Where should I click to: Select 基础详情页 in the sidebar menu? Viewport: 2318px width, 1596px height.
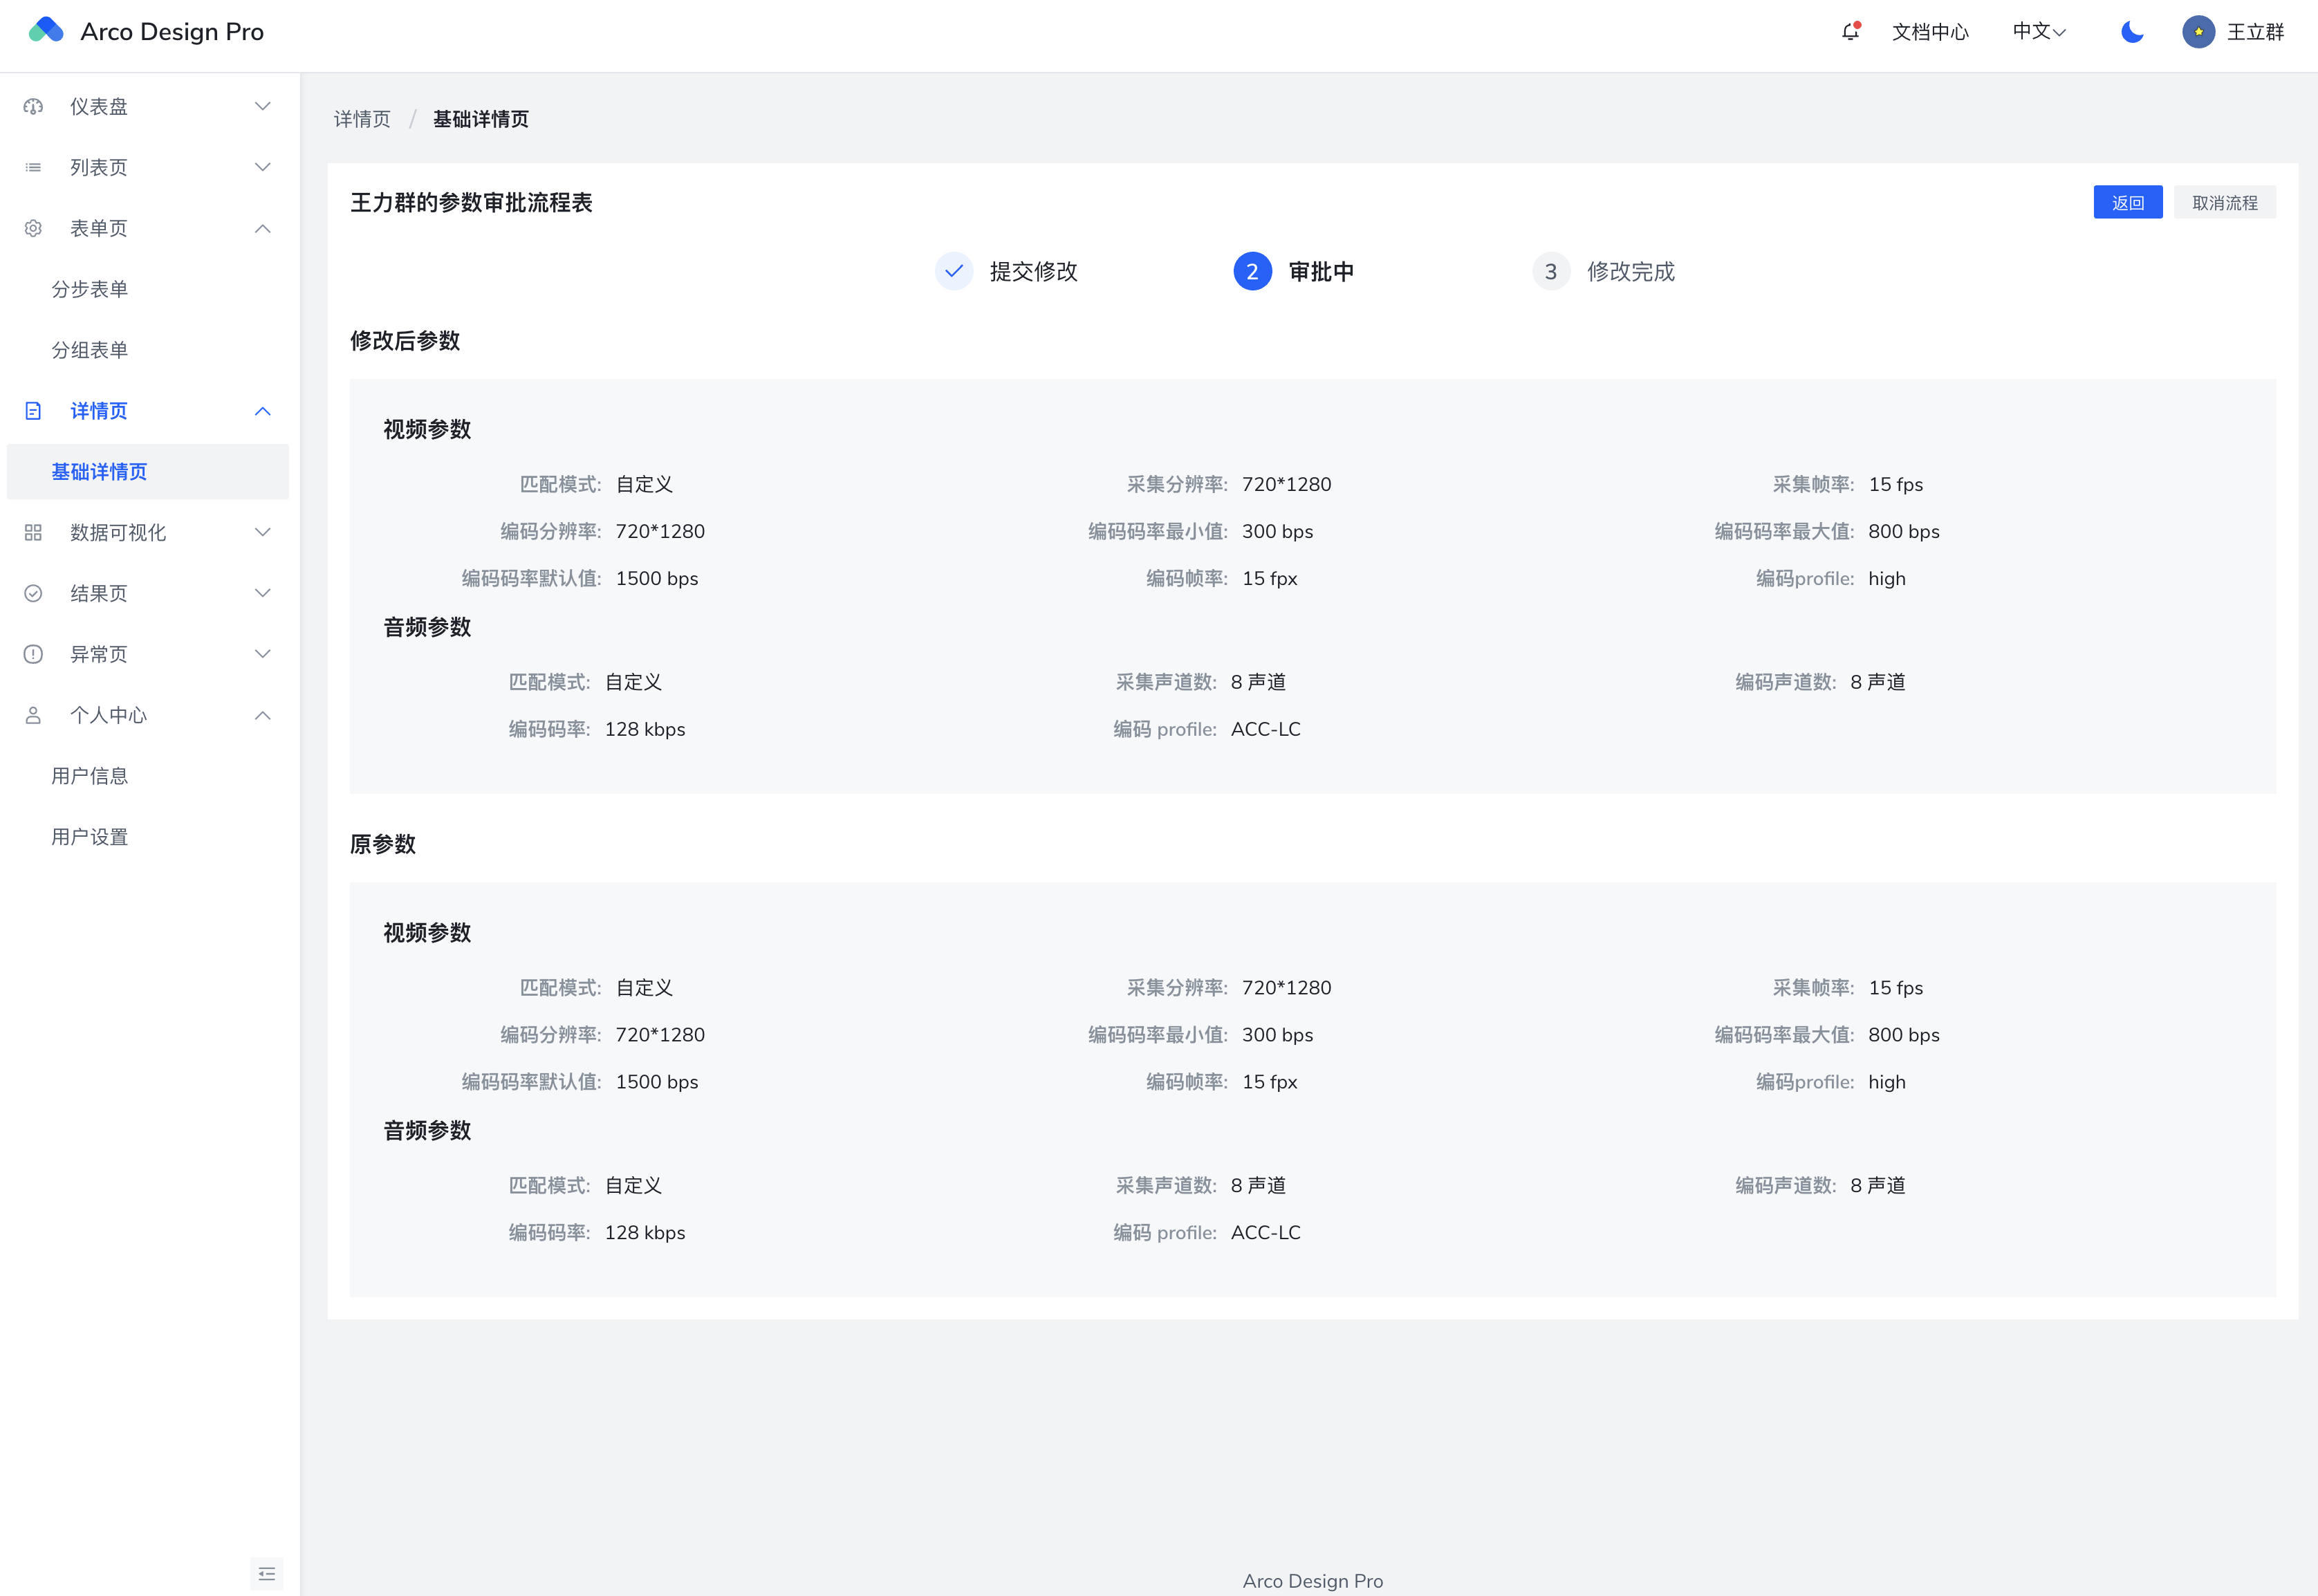[x=101, y=471]
